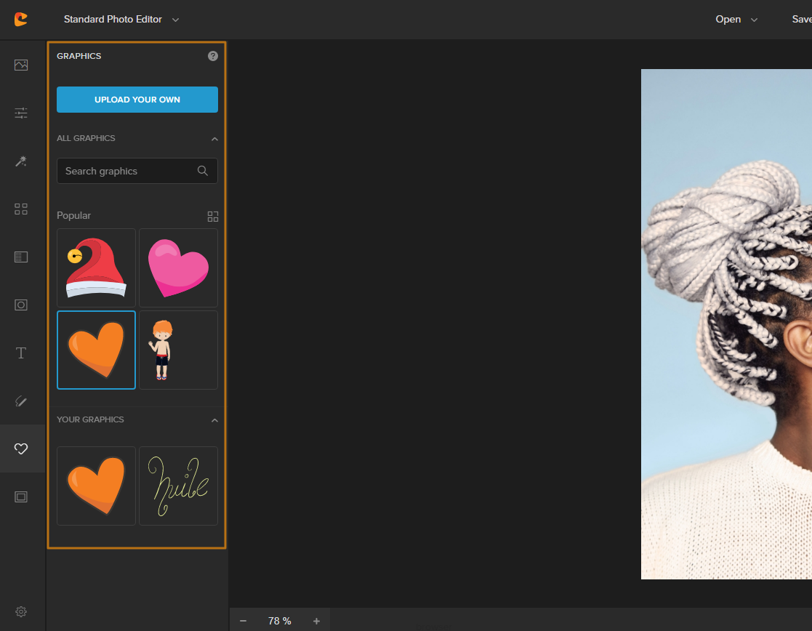Select the pink heart graphic

click(178, 268)
